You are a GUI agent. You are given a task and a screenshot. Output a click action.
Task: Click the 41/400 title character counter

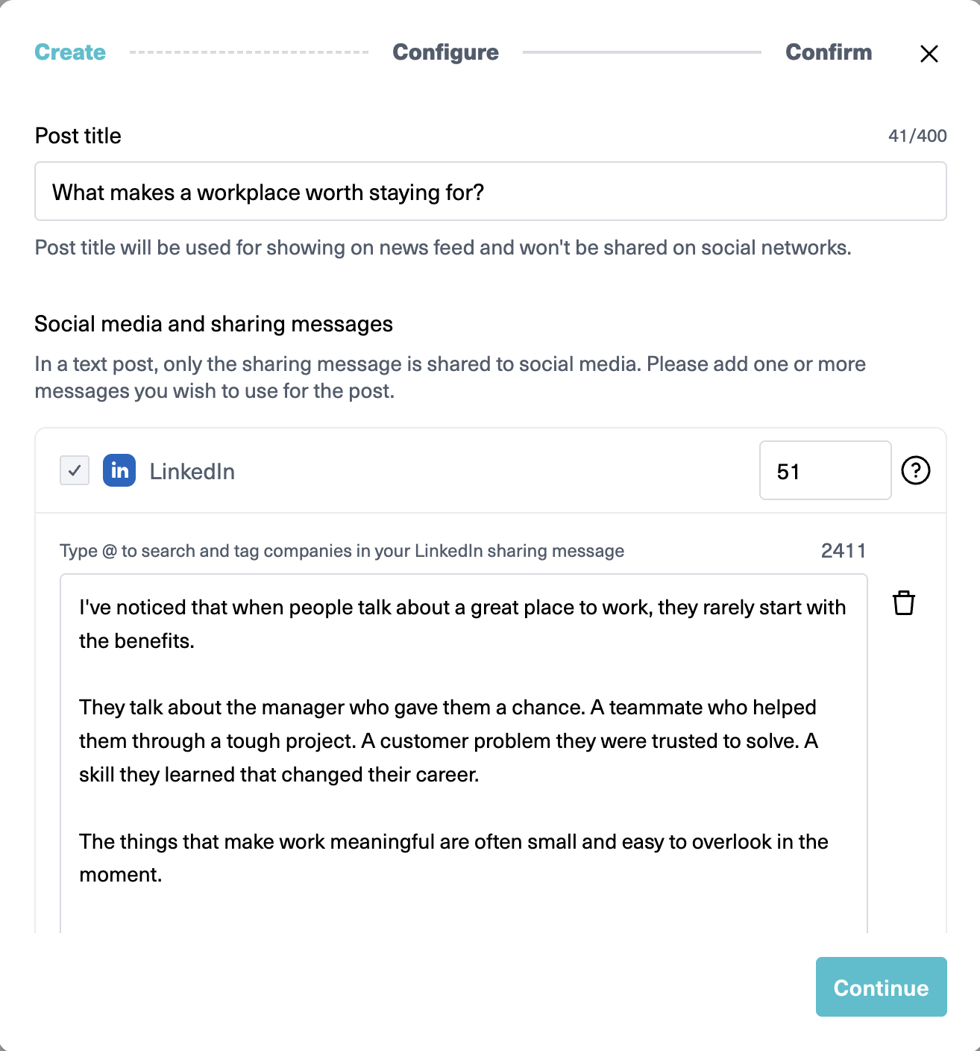click(x=917, y=136)
